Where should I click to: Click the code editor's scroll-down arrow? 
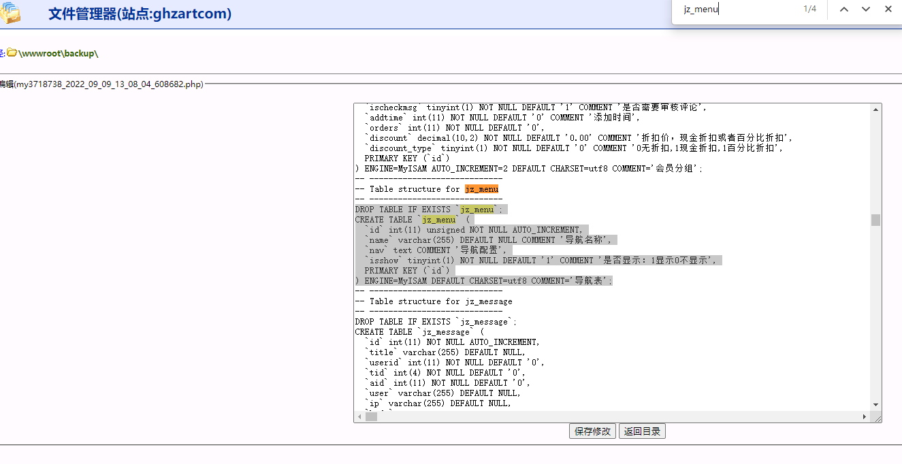(x=876, y=405)
